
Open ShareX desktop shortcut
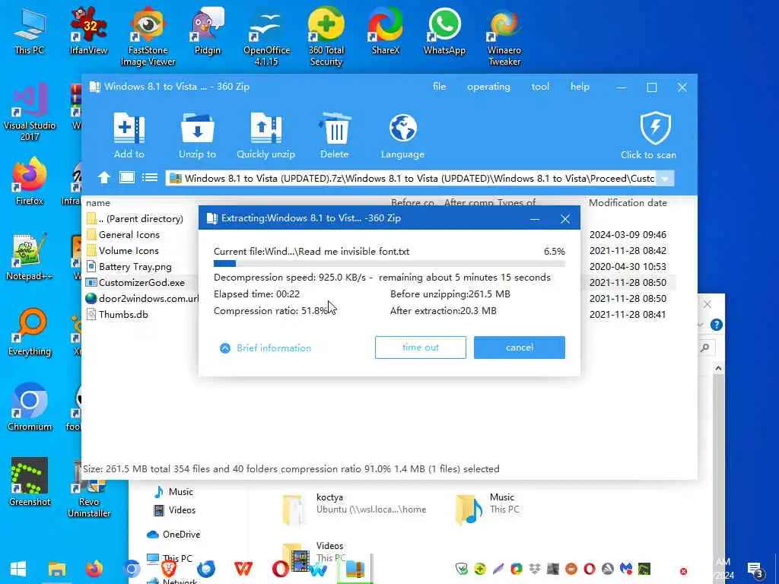tap(386, 31)
